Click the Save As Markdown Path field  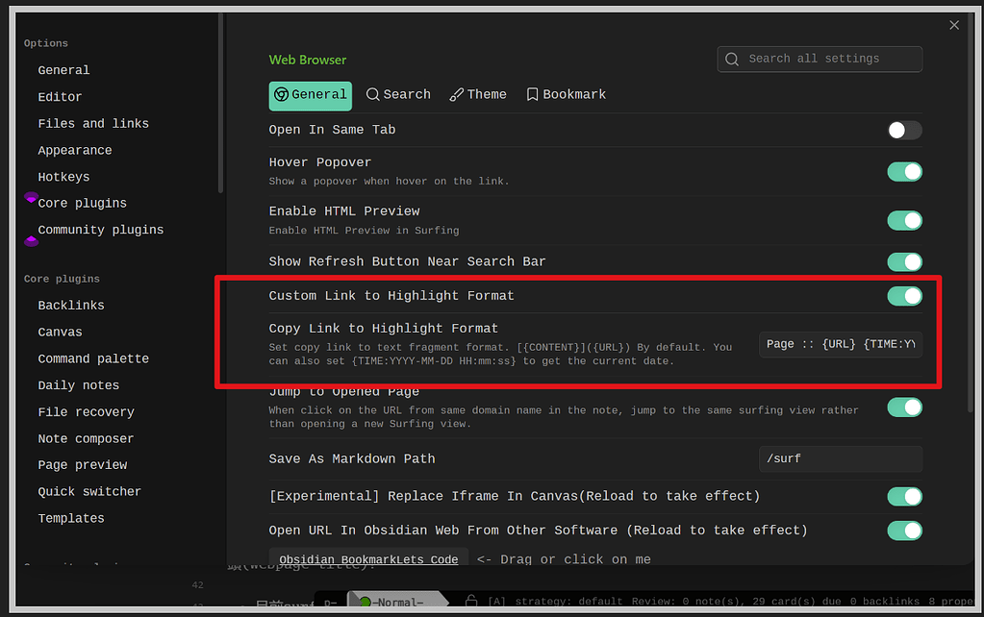coord(840,459)
